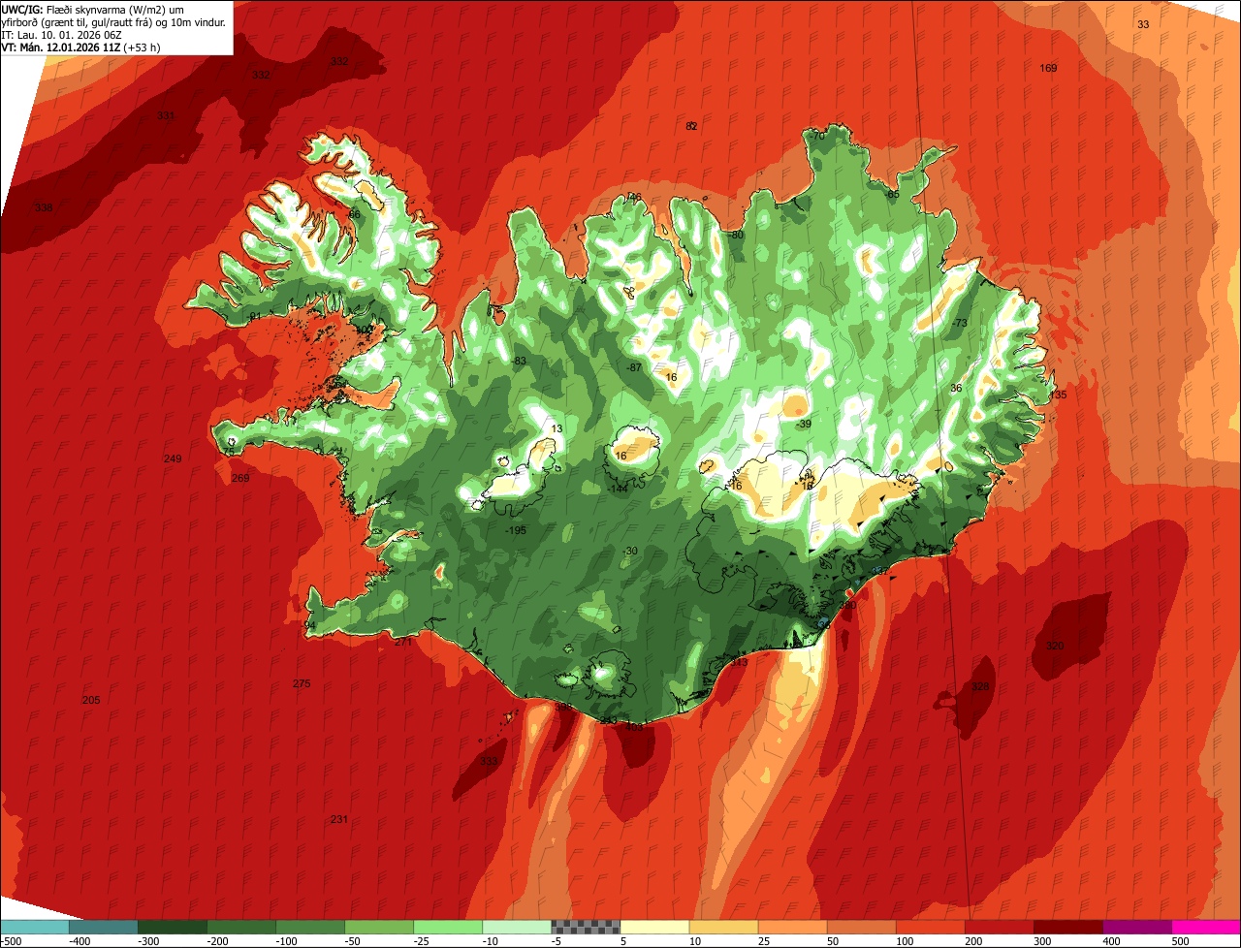The width and height of the screenshot is (1241, 948).
Task: Click the map value '338' over the sea
Action: pos(44,208)
